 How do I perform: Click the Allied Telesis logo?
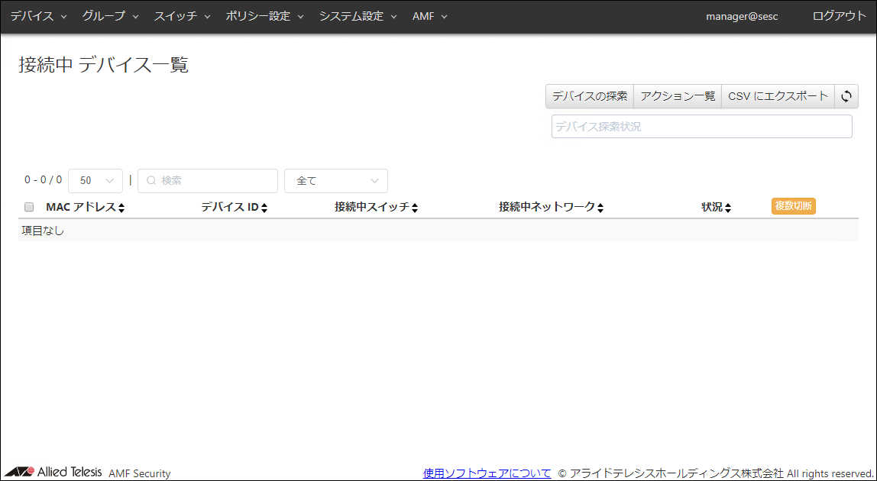coord(53,472)
